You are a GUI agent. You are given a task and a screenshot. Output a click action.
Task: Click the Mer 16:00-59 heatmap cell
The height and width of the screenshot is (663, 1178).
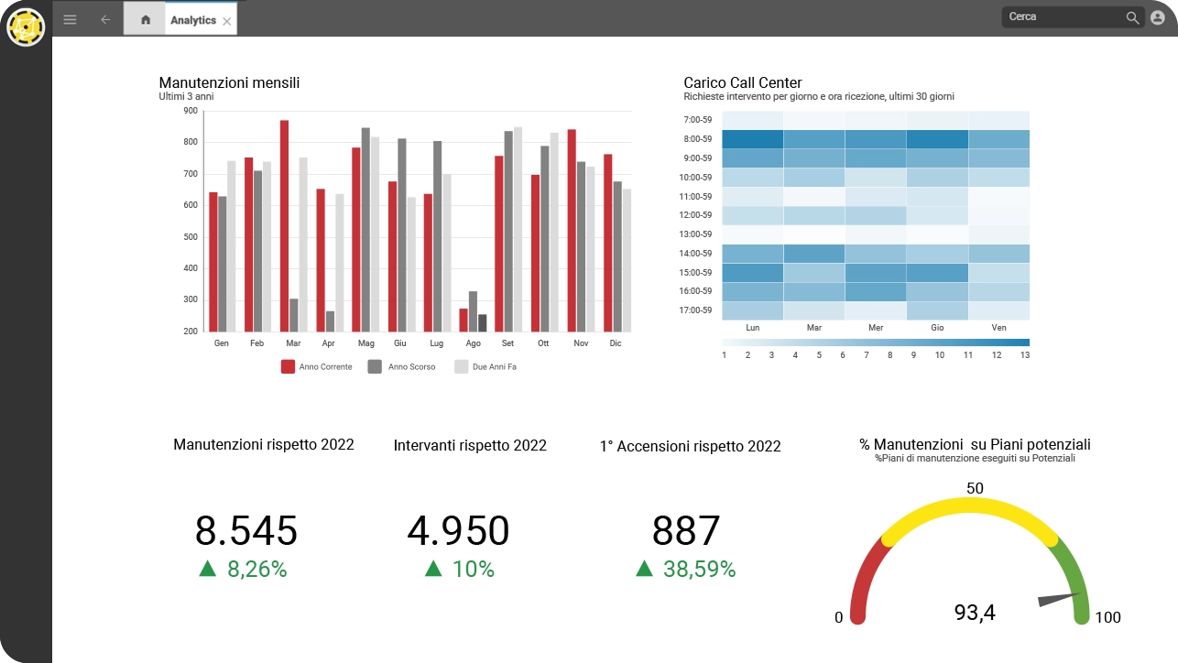click(876, 292)
